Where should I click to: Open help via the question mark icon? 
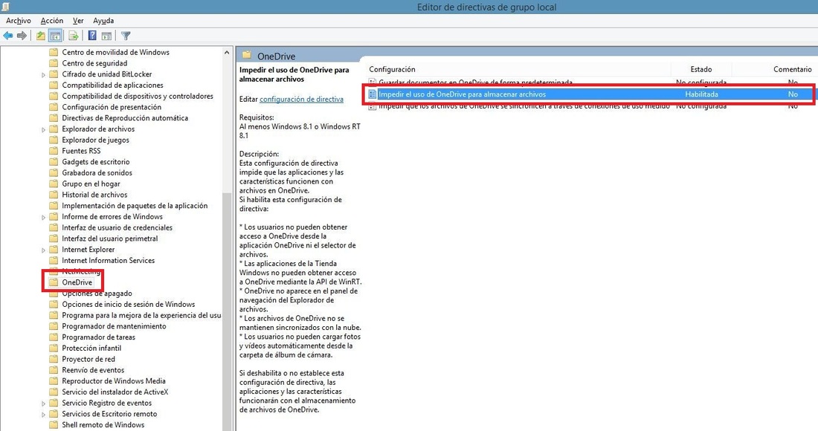[92, 36]
